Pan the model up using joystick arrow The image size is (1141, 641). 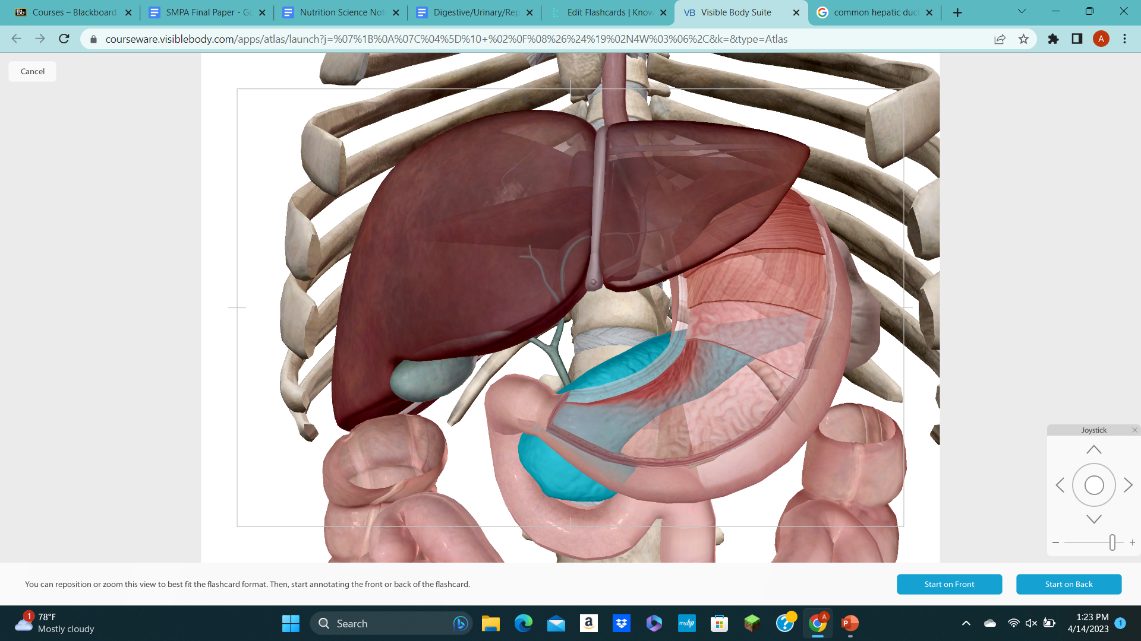(x=1093, y=449)
